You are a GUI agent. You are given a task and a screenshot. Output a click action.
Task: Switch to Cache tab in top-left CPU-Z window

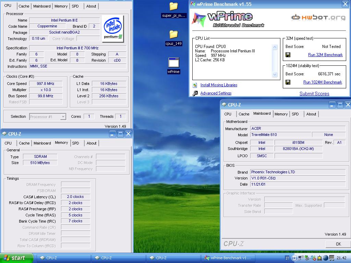tap(24, 6)
